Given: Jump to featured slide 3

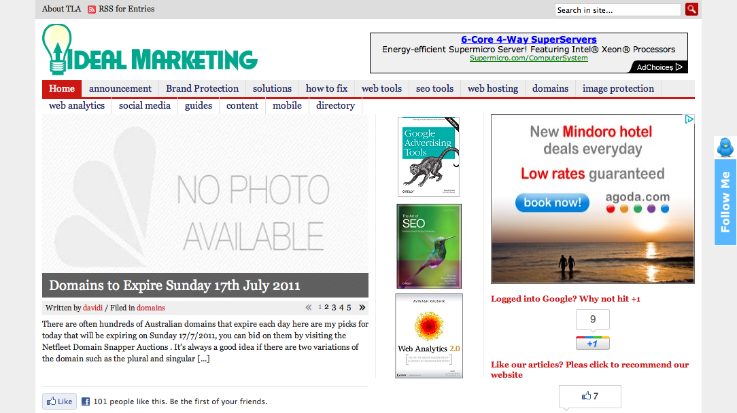Looking at the screenshot, I should [334, 307].
